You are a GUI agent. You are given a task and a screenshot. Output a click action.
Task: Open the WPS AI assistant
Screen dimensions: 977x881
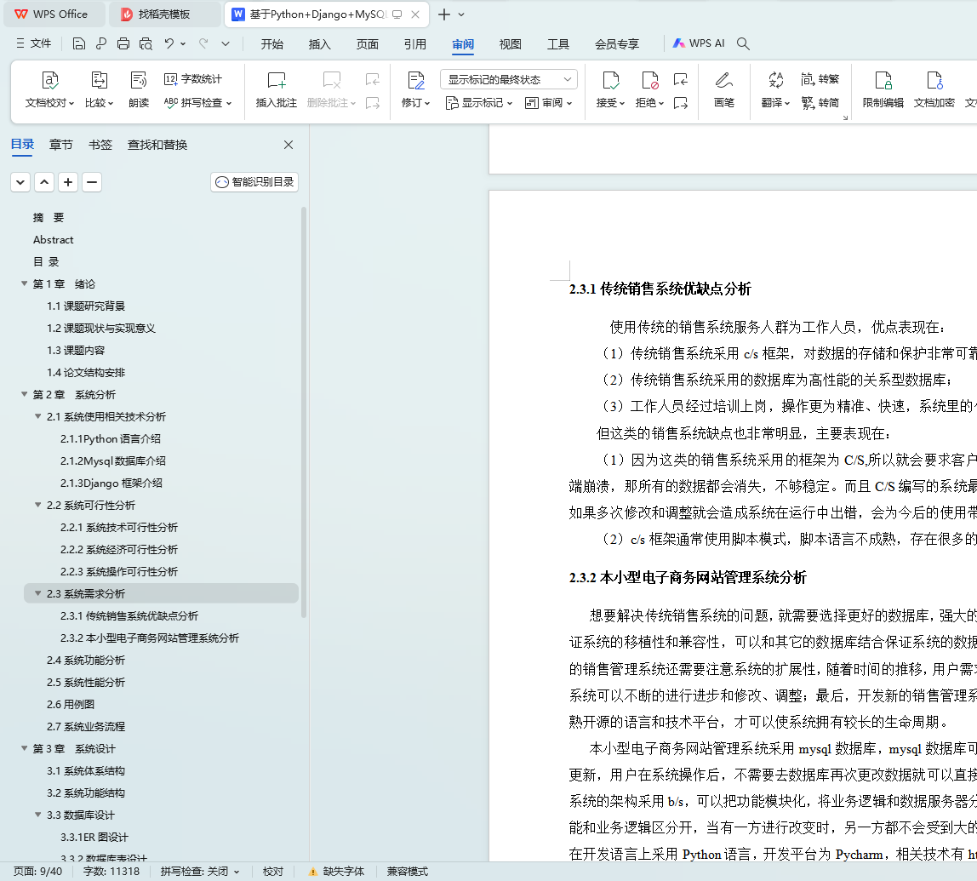click(x=699, y=43)
